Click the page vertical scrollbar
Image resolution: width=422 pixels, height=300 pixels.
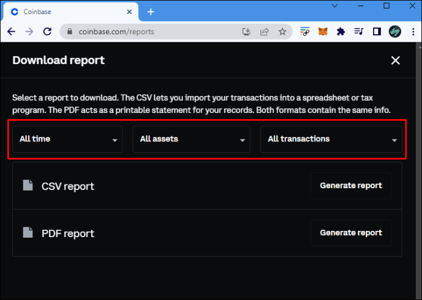pos(419,171)
